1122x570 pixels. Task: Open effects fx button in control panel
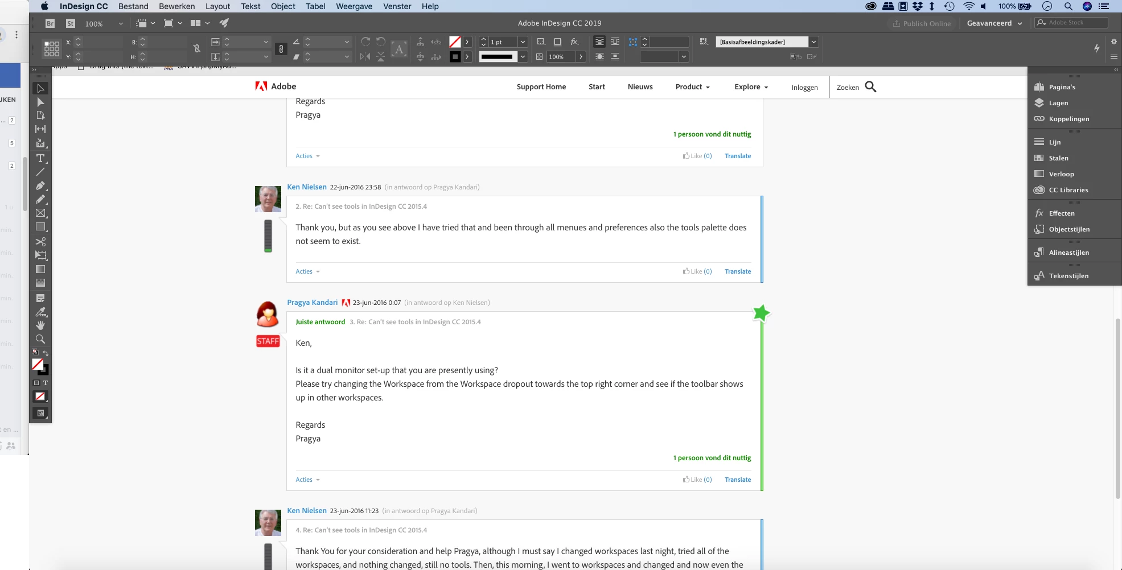(574, 42)
